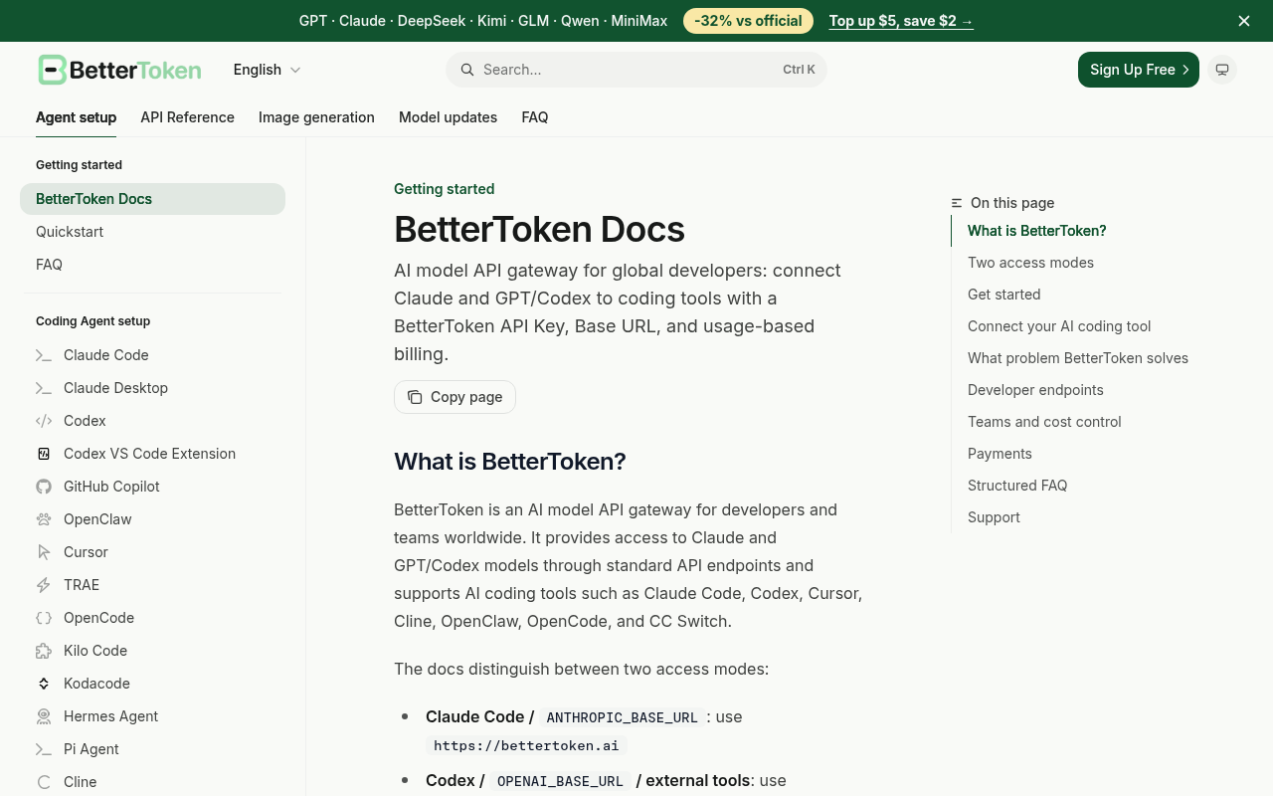The image size is (1273, 796).
Task: Jump to Teams and cost control
Action: [1044, 422]
